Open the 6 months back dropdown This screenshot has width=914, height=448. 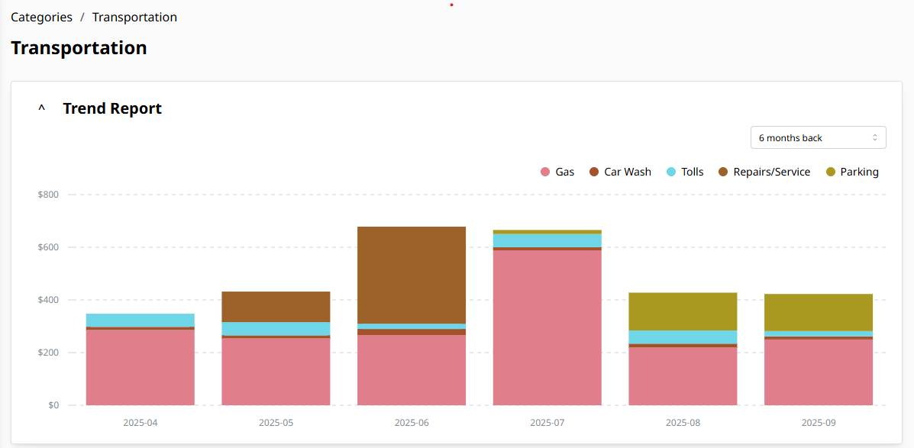819,137
